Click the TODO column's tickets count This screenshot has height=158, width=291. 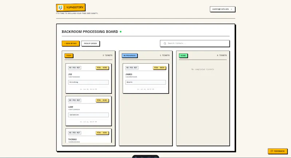[107, 55]
